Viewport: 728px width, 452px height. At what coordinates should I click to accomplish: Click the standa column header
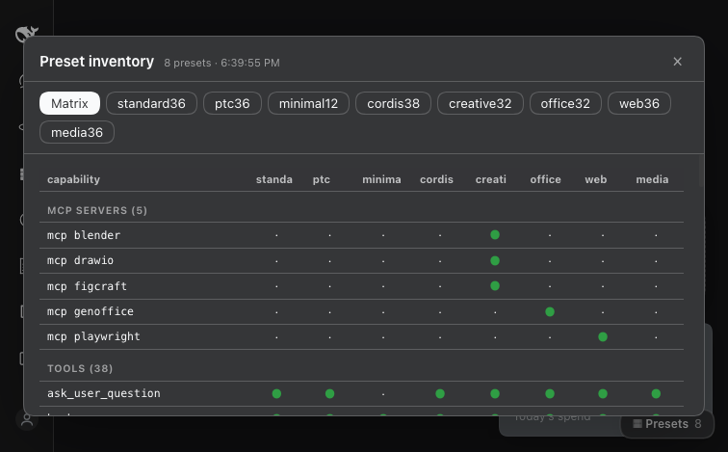[274, 179]
